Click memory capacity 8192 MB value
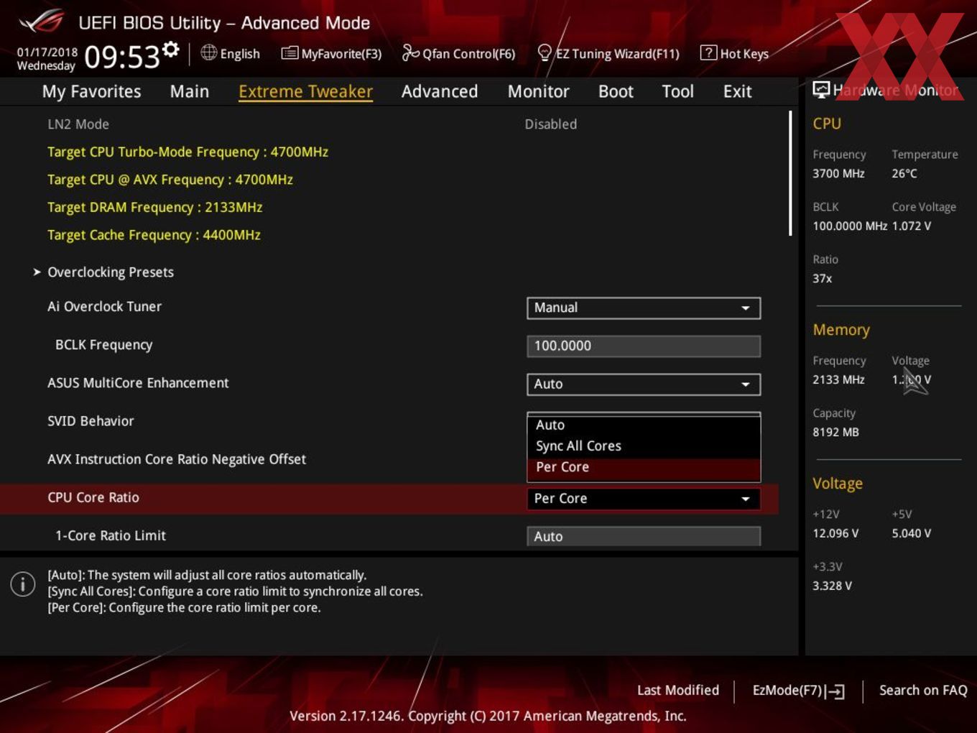This screenshot has height=733, width=977. (x=835, y=432)
